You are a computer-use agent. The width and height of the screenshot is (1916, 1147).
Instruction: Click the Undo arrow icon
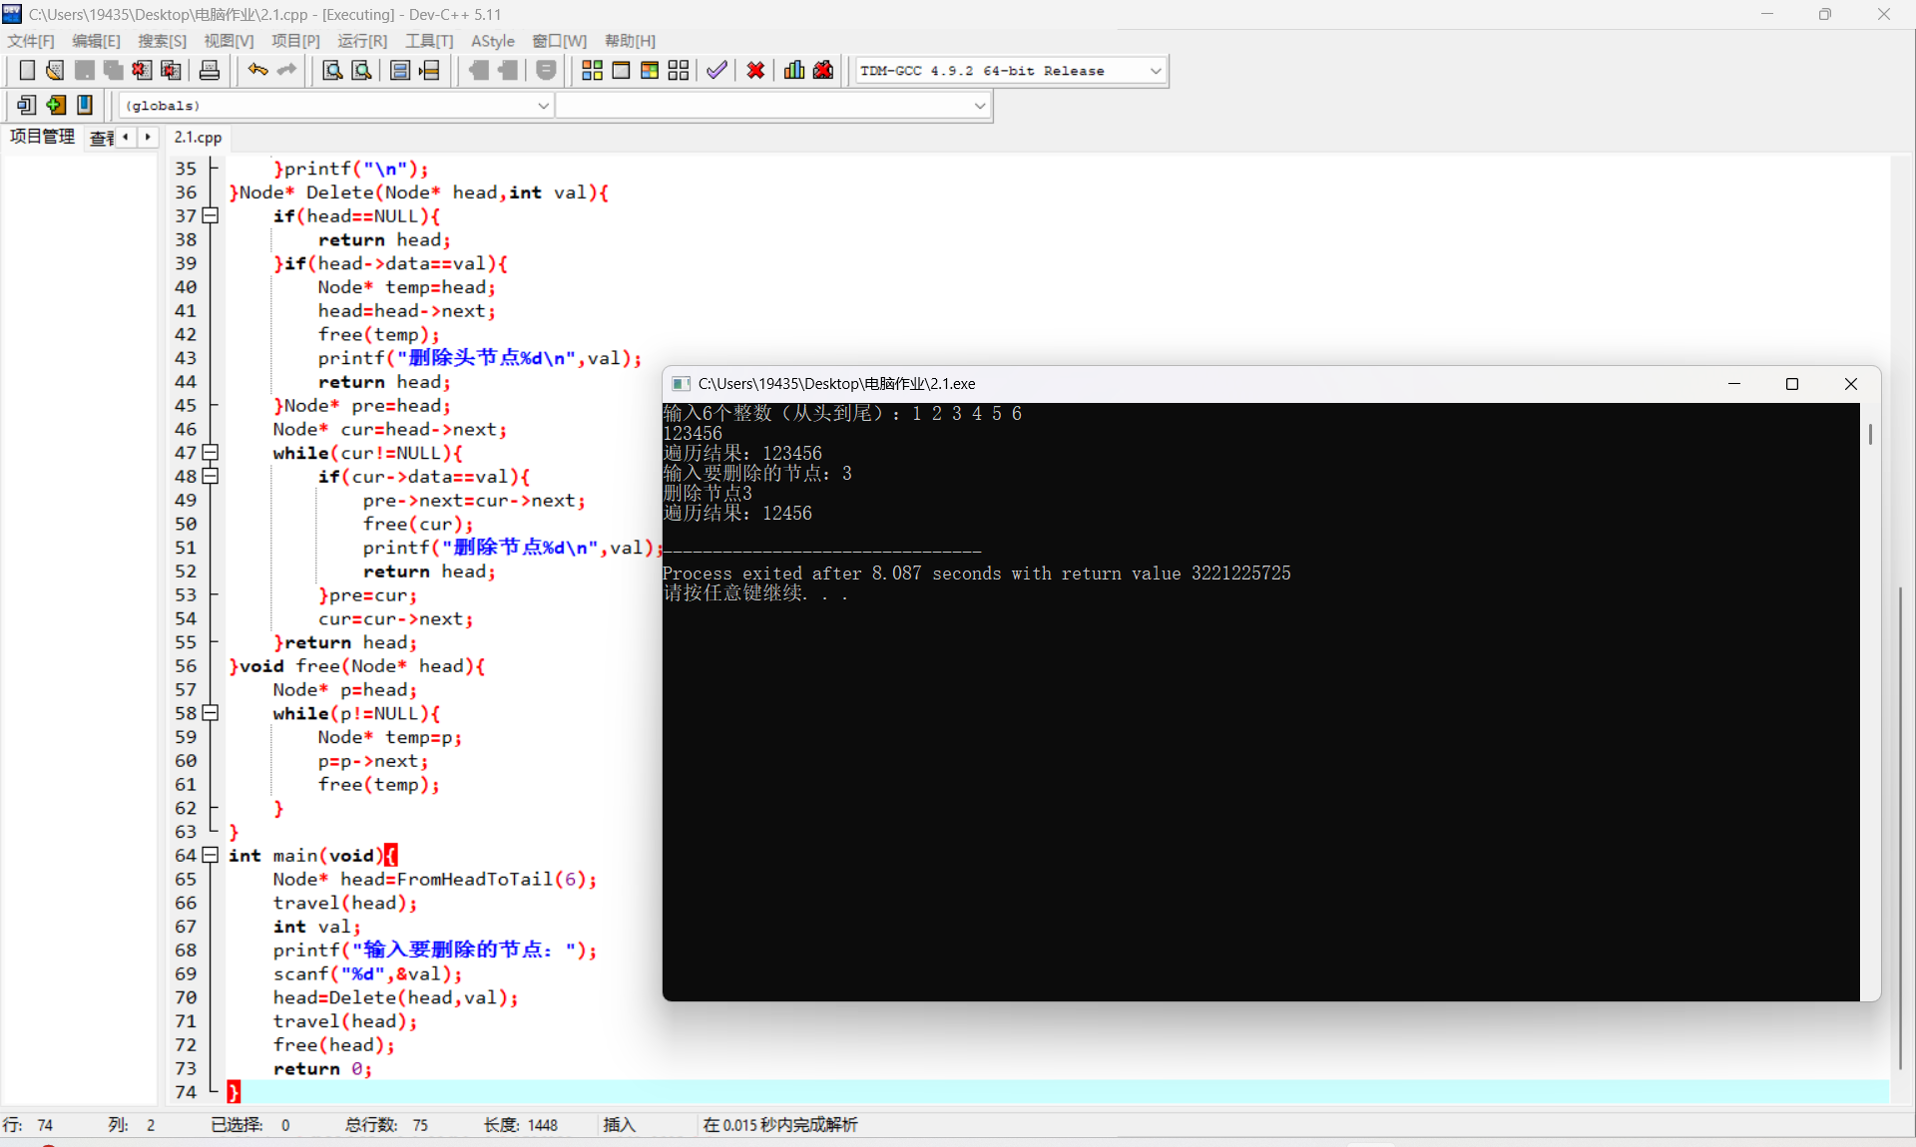(x=257, y=70)
